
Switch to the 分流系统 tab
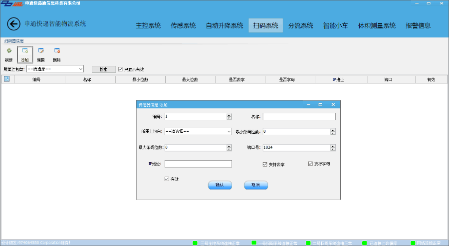(x=300, y=25)
